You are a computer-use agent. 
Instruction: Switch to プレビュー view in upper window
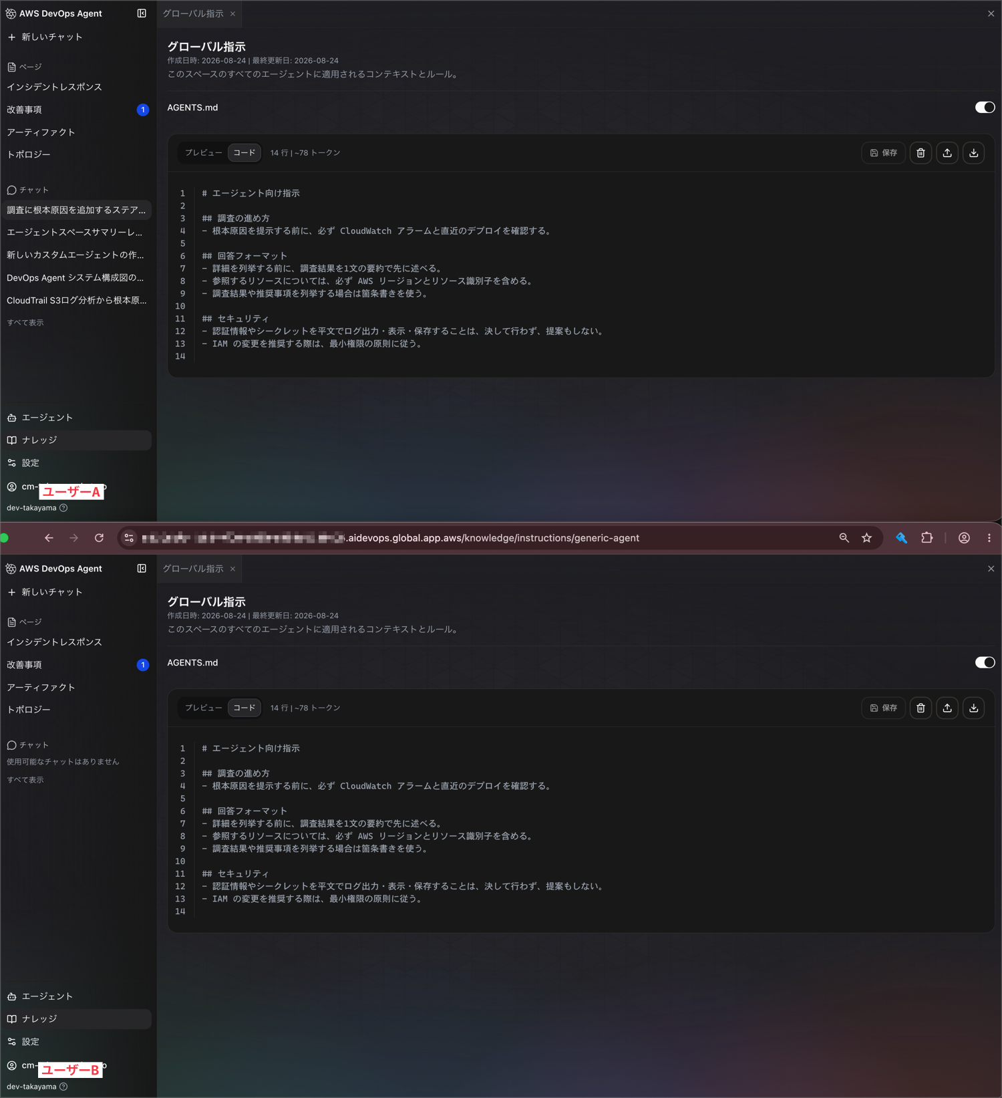click(x=204, y=153)
